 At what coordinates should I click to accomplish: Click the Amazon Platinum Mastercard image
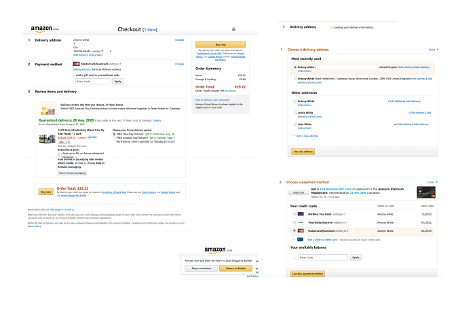coord(424,192)
